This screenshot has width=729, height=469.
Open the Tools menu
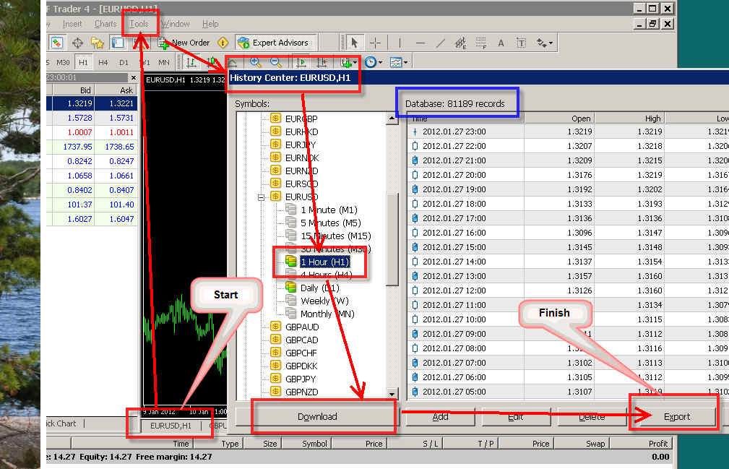coord(139,24)
